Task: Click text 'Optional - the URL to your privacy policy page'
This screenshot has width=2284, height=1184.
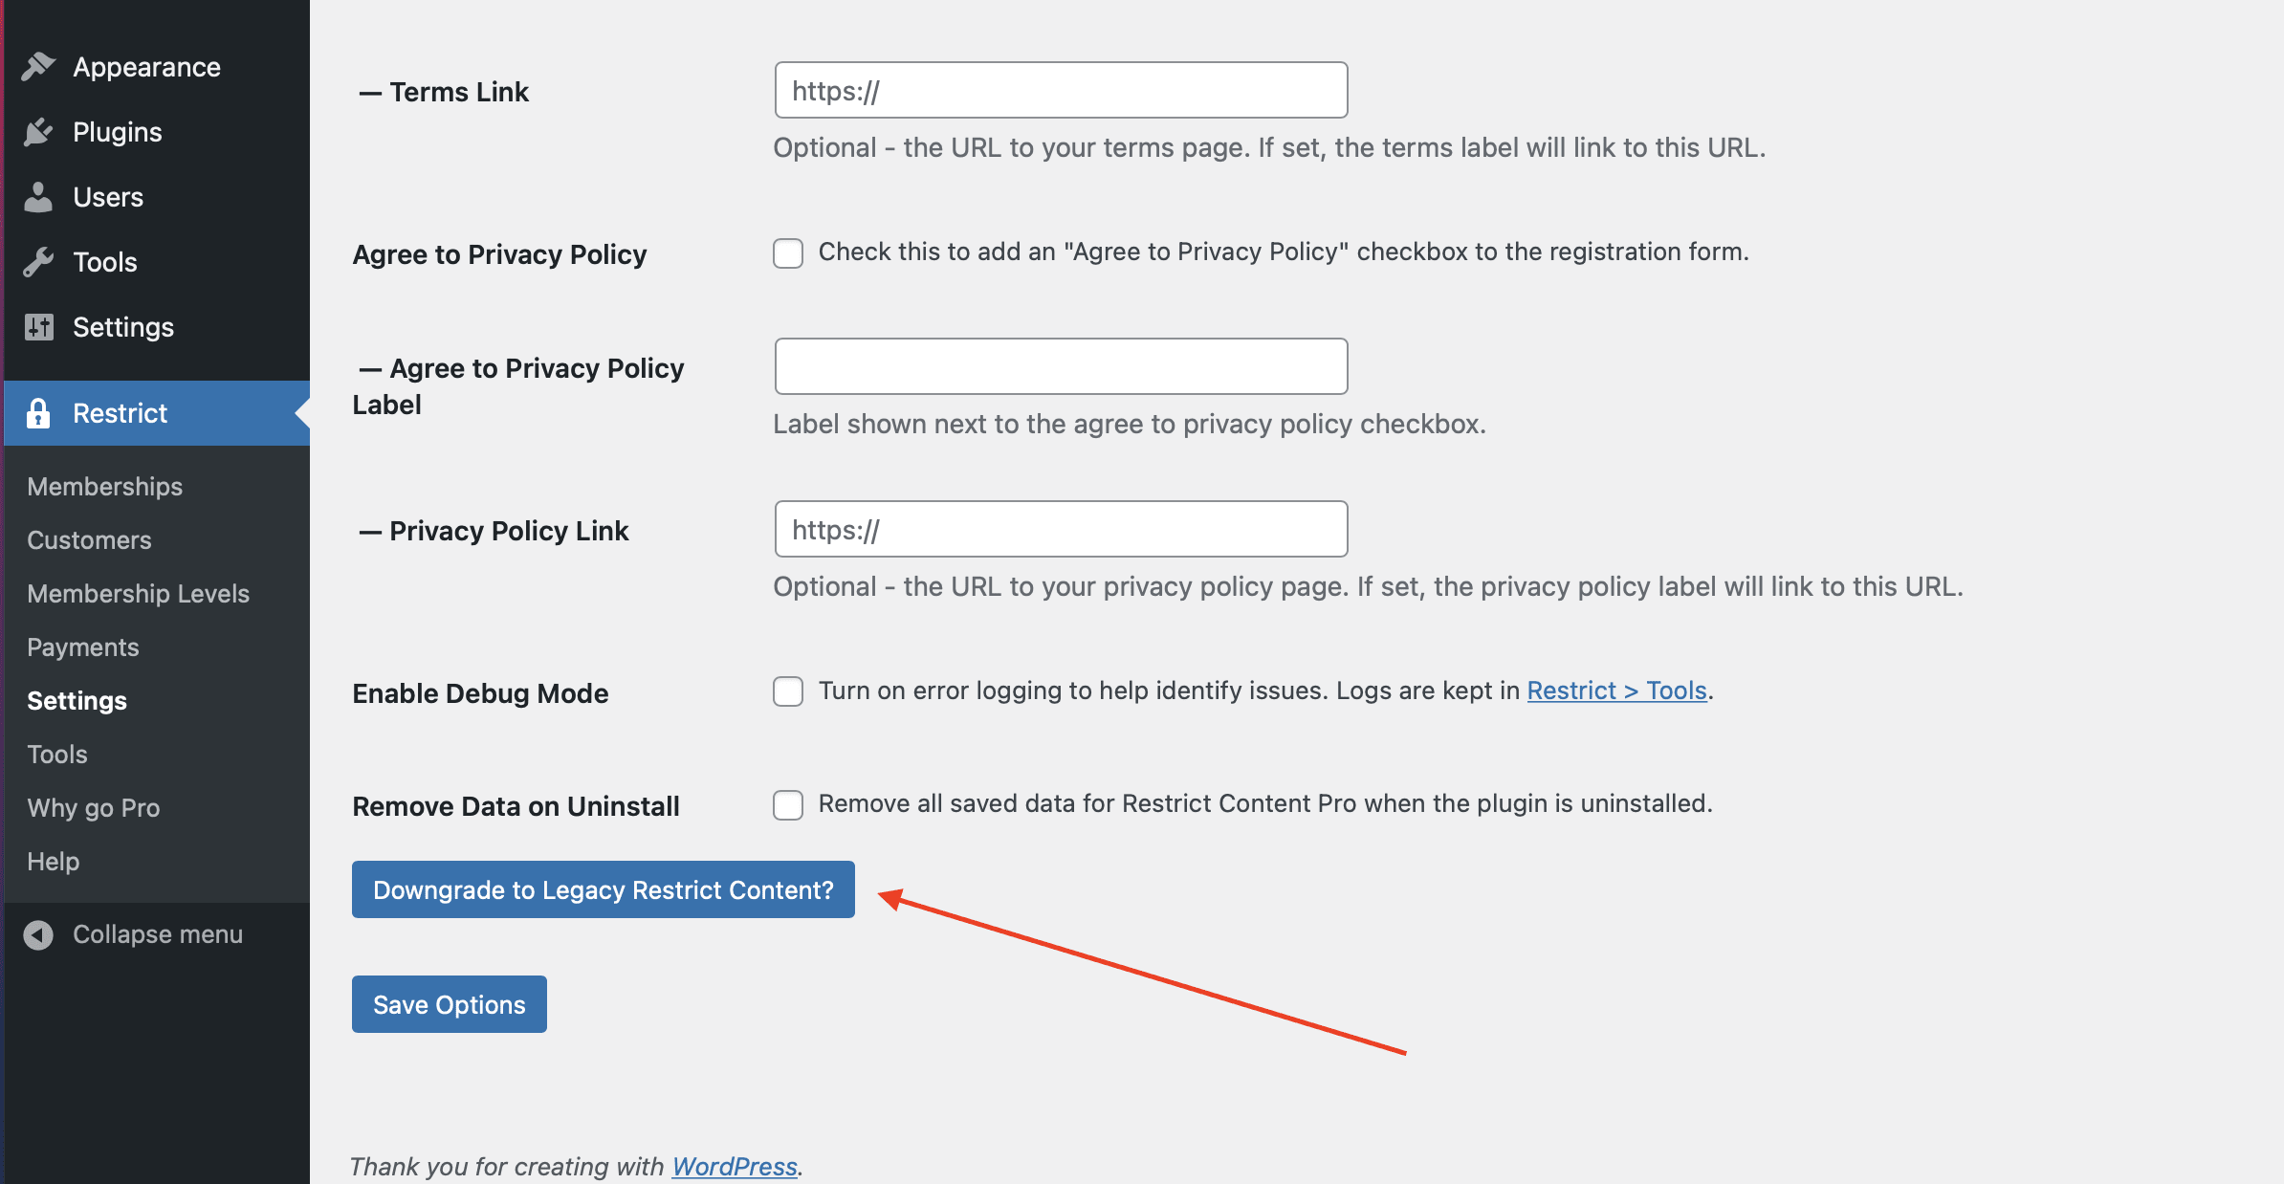Action: click(1062, 586)
